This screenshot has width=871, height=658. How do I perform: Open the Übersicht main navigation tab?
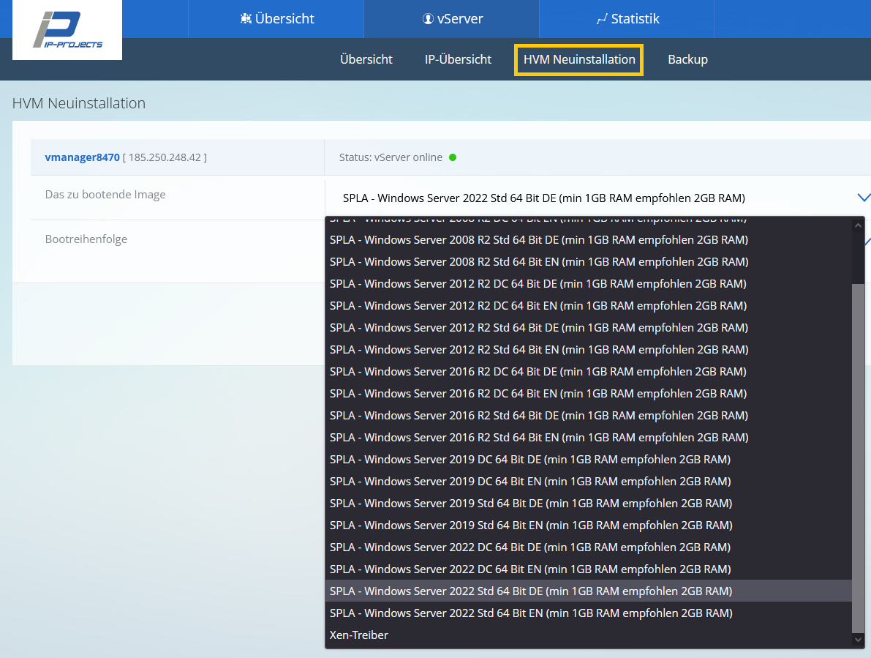(276, 19)
